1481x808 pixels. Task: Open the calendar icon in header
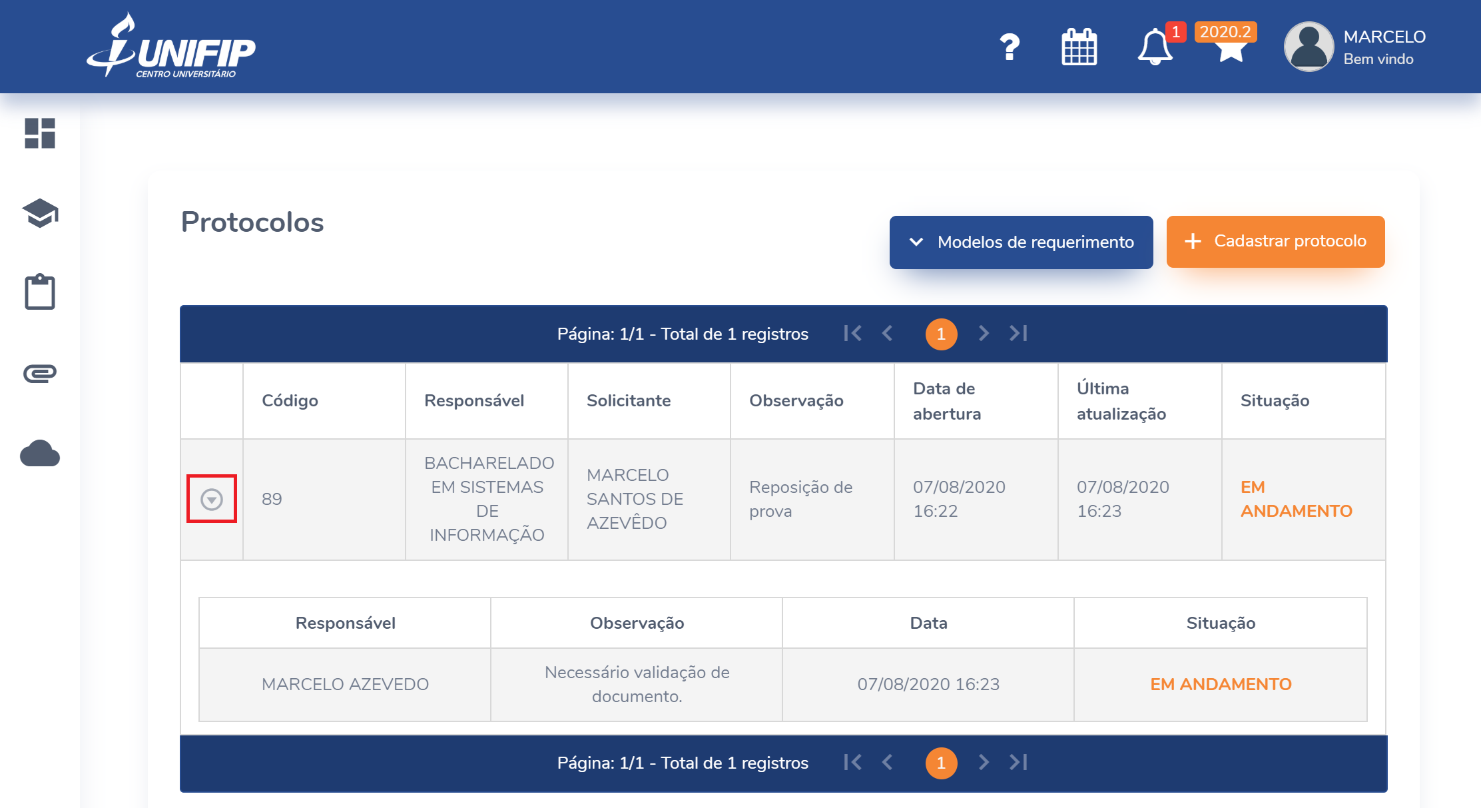click(x=1079, y=47)
